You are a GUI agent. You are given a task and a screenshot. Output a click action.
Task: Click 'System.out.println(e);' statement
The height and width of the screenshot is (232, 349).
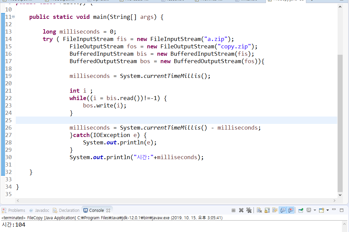click(120, 142)
